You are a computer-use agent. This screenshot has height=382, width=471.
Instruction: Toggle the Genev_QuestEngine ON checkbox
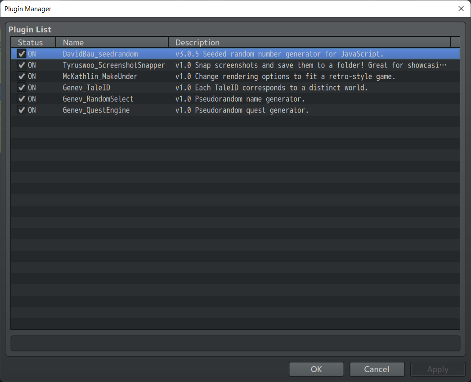[21, 110]
